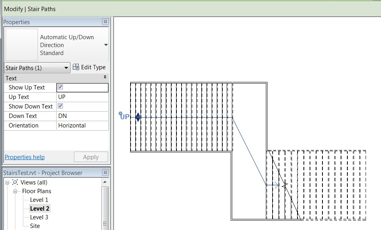Click the Show Up Text label

coord(27,87)
